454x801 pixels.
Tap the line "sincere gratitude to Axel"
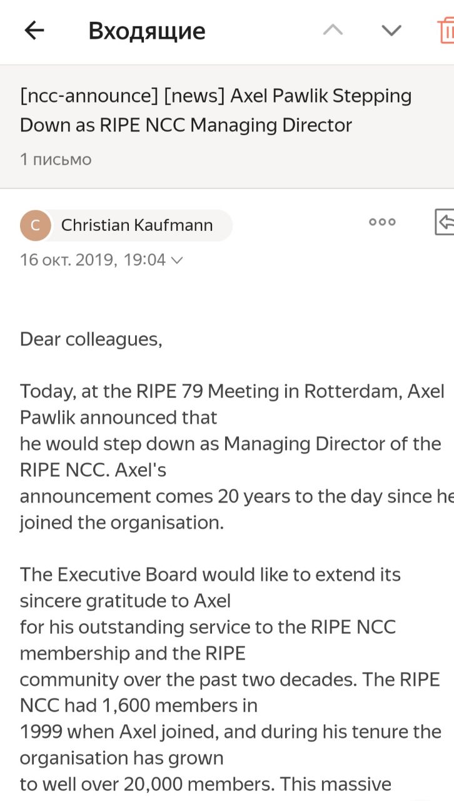[x=126, y=601]
